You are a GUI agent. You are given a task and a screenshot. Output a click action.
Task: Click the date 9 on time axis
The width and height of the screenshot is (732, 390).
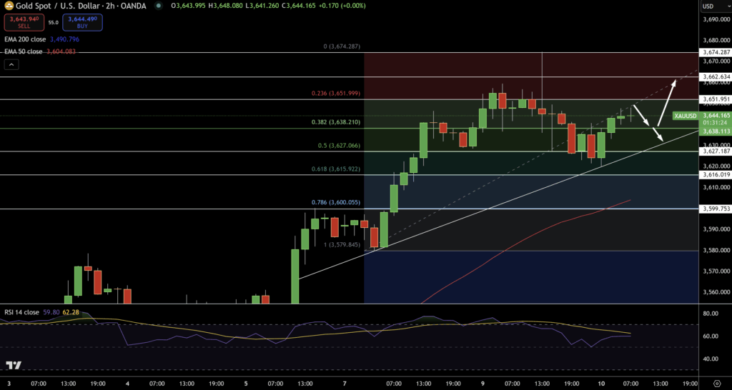coord(482,384)
